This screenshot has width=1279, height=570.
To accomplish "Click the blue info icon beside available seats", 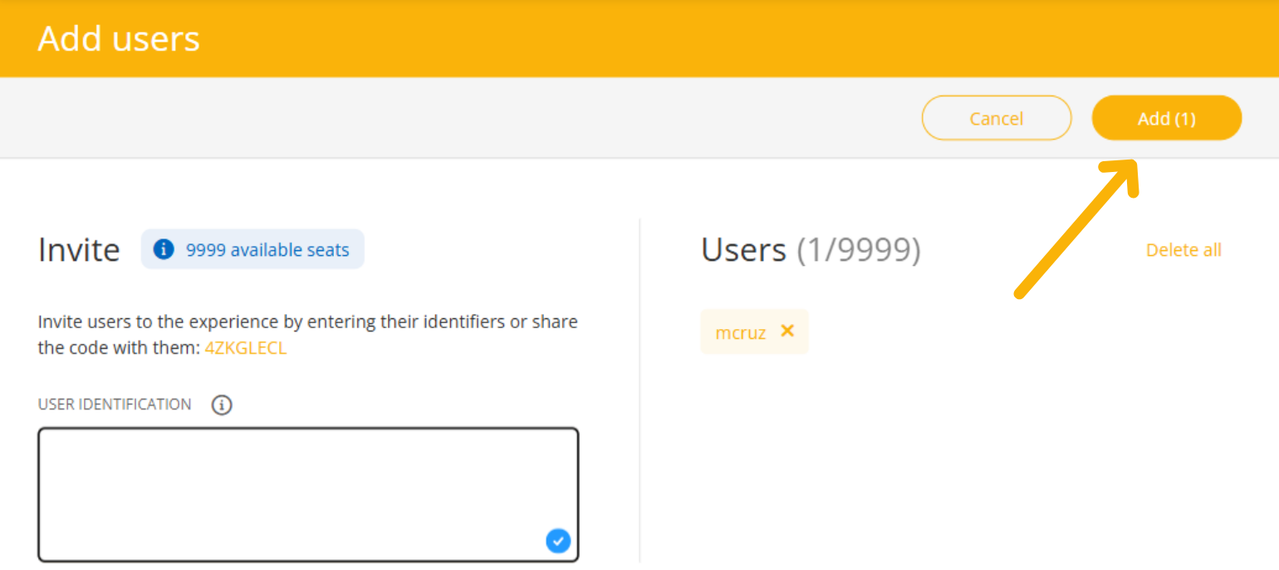I will [164, 249].
